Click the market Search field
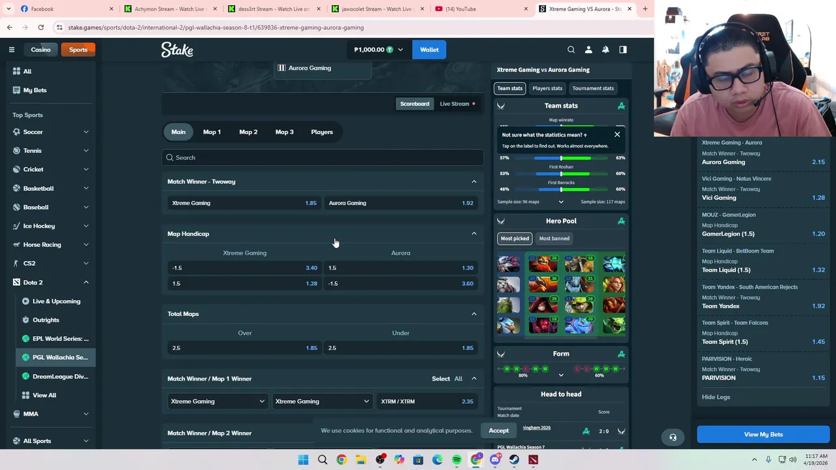 [323, 157]
